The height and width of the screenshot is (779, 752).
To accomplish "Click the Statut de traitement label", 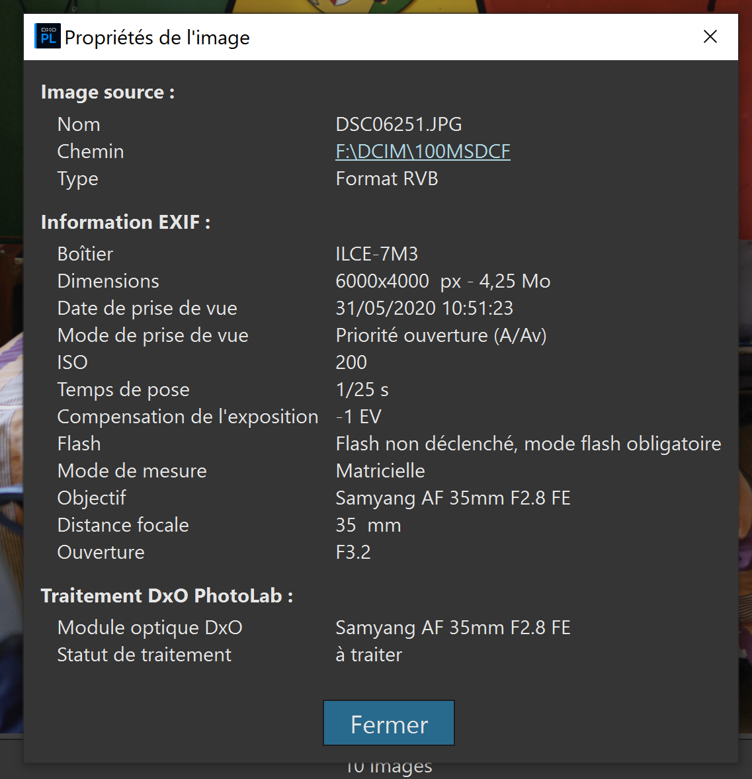I will coord(144,655).
